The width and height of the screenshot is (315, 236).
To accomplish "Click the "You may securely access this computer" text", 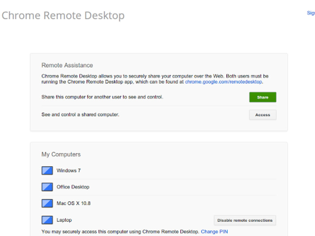I will pos(120,232).
